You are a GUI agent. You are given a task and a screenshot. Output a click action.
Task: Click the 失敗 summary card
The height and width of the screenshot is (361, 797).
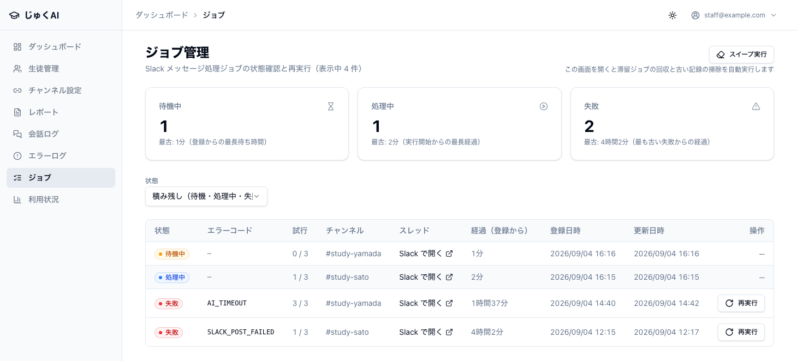[x=672, y=124]
